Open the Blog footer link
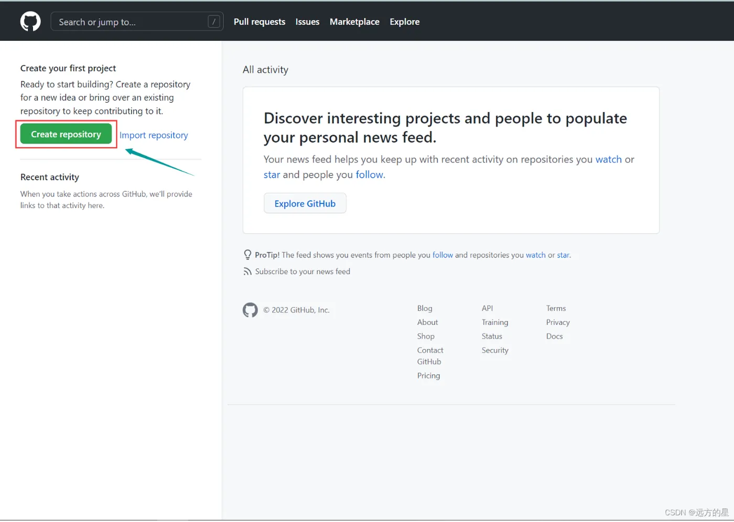Viewport: 734px width, 522px height. (x=425, y=308)
